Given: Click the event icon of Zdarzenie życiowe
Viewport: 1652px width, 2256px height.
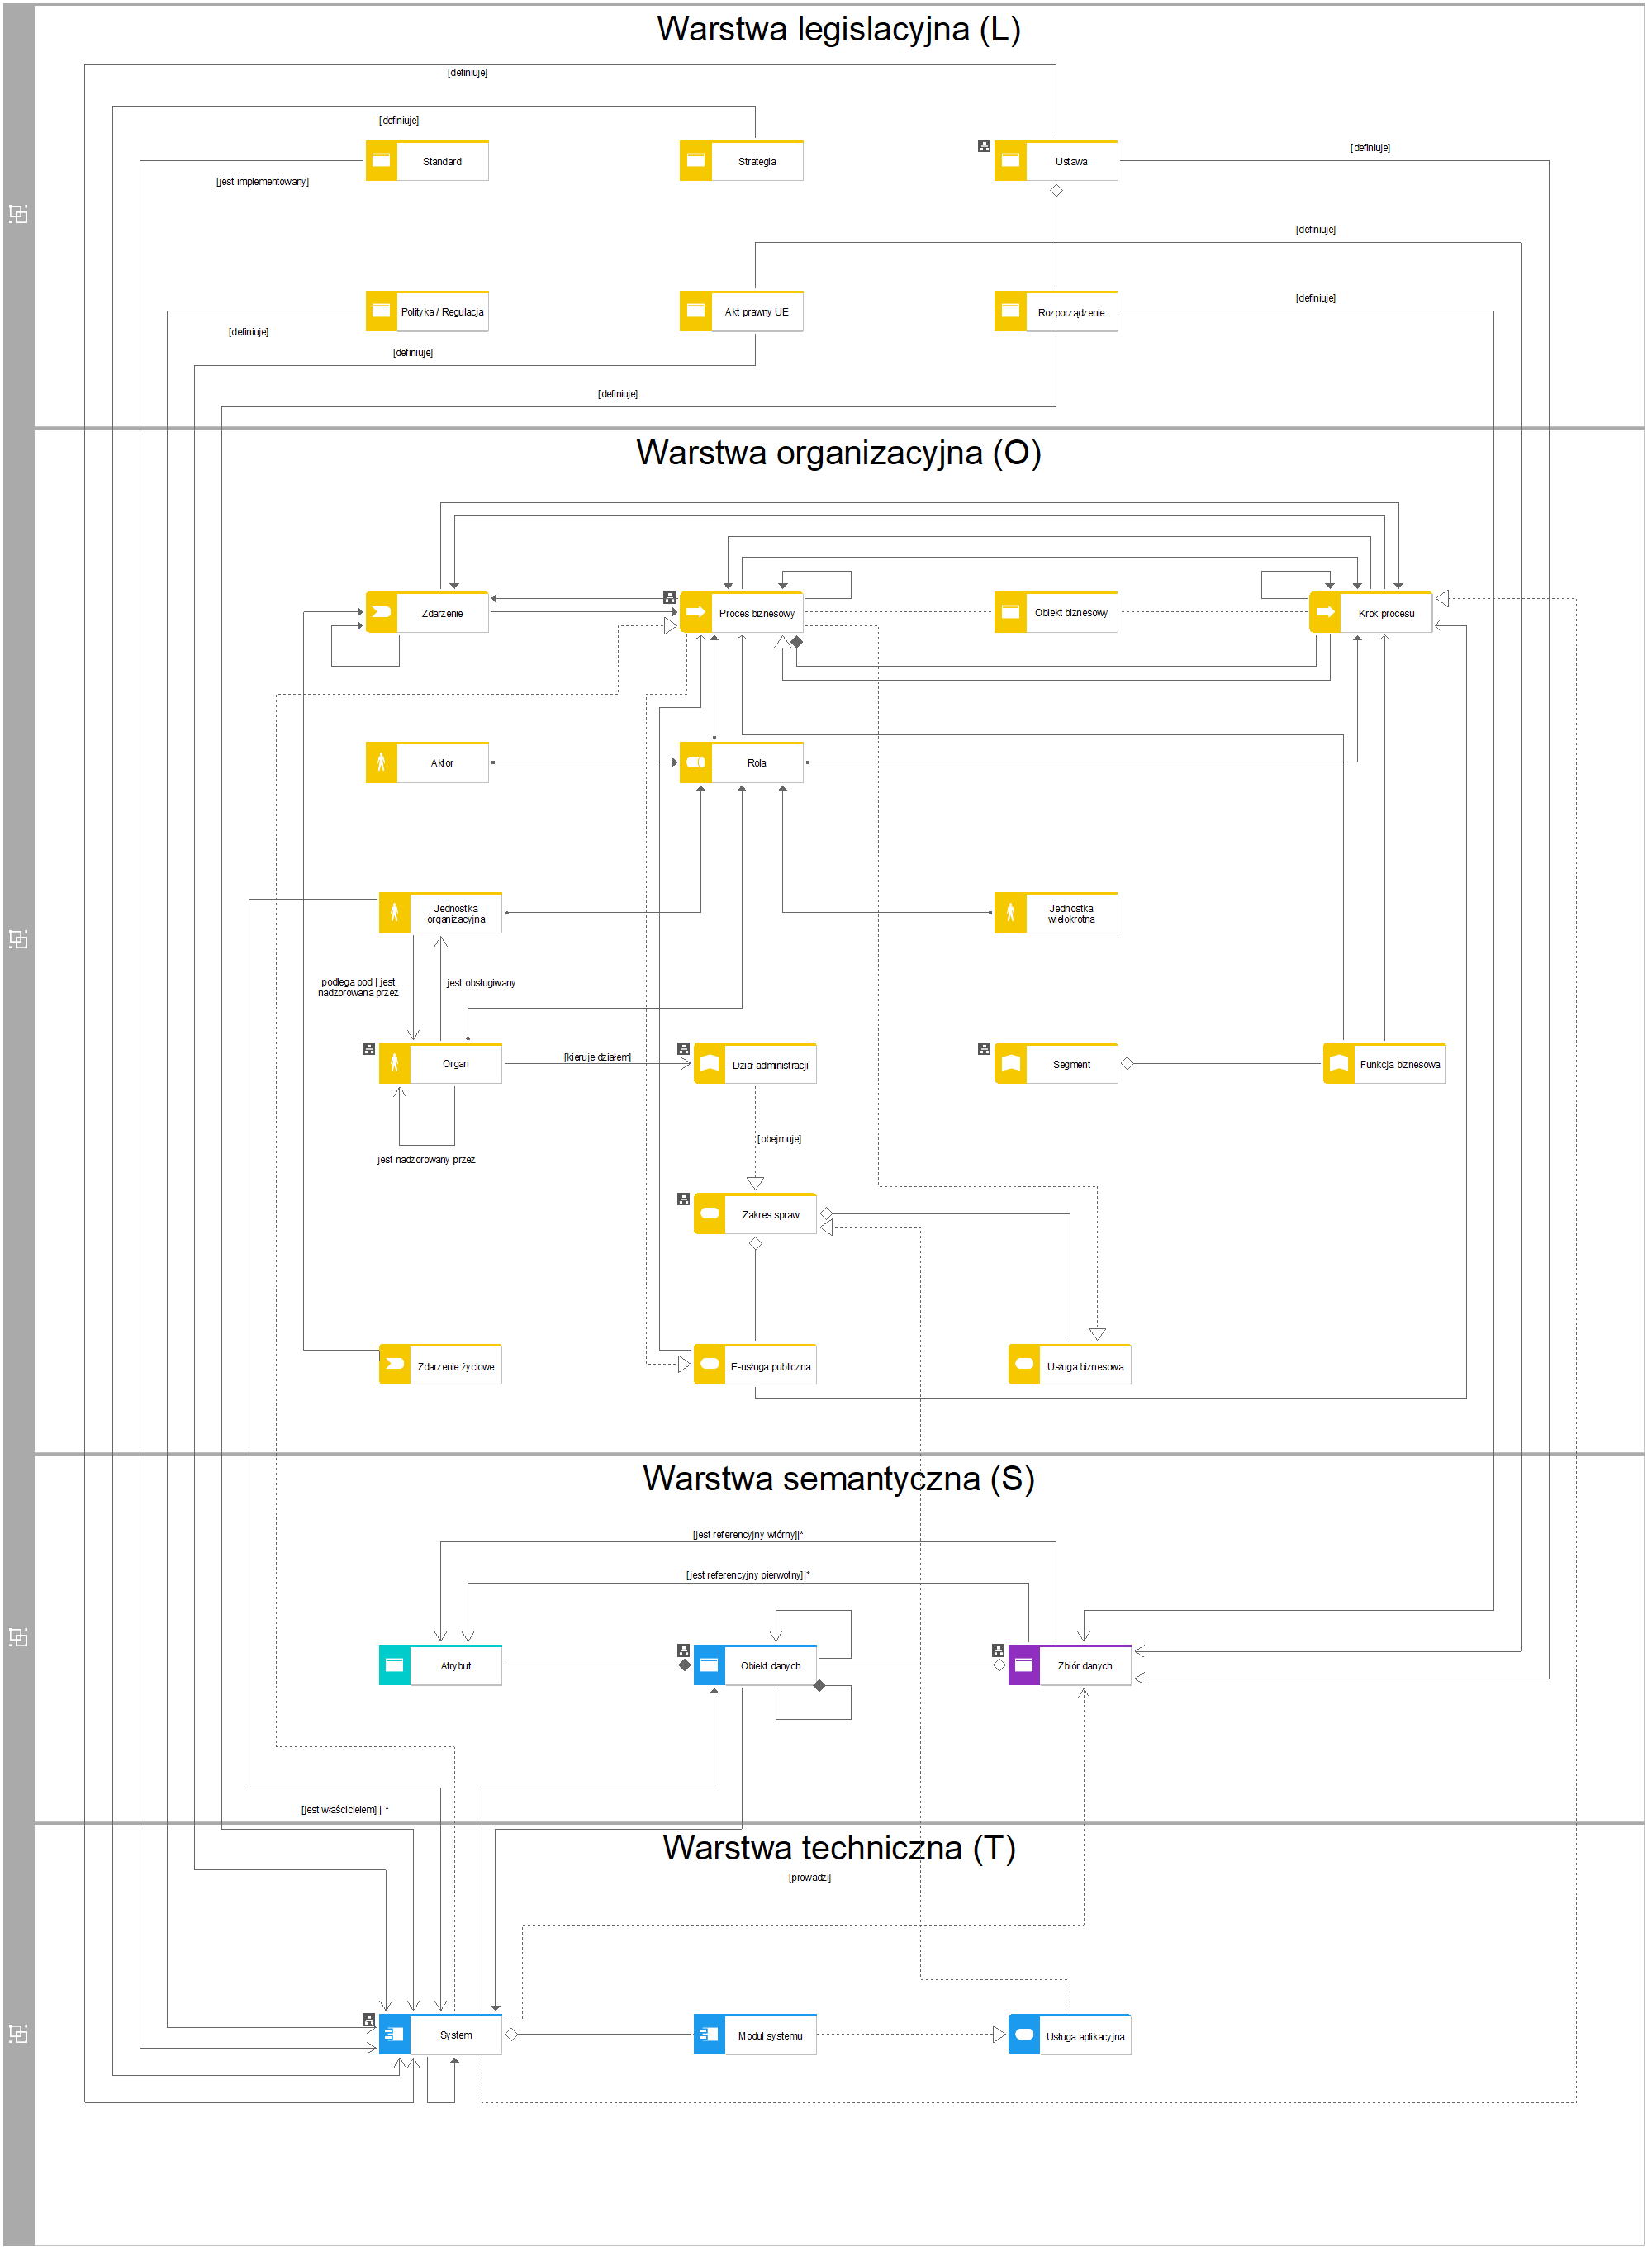Looking at the screenshot, I should tap(395, 1364).
